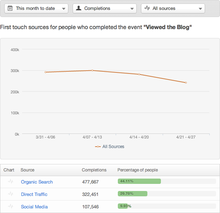Click the Social Media source link
Image resolution: width=220 pixels, height=213 pixels.
pos(34,207)
